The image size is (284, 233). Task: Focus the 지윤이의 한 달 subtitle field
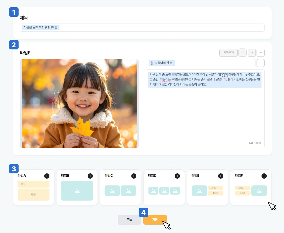201,63
